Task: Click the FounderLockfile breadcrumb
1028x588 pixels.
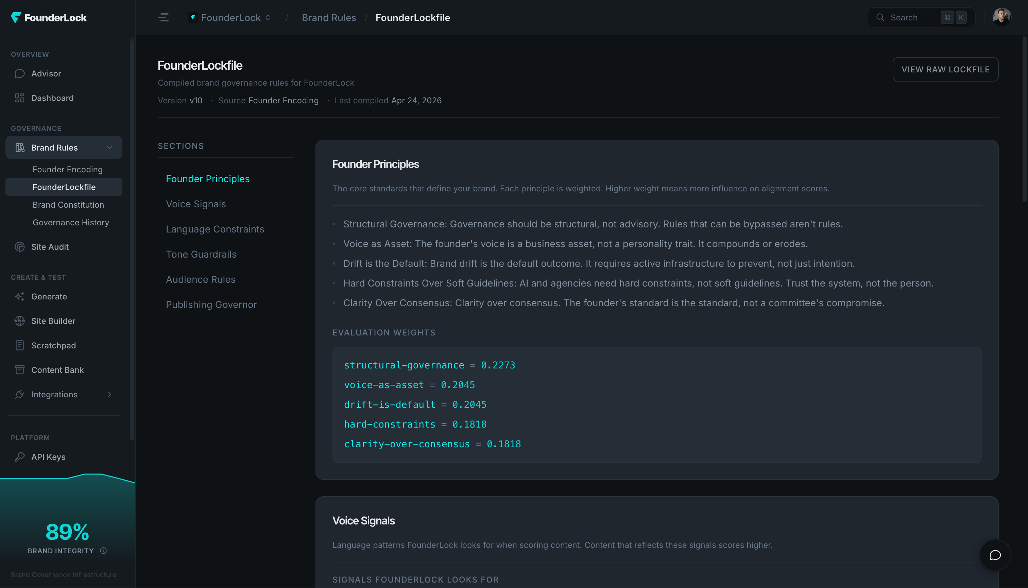Action: click(412, 18)
